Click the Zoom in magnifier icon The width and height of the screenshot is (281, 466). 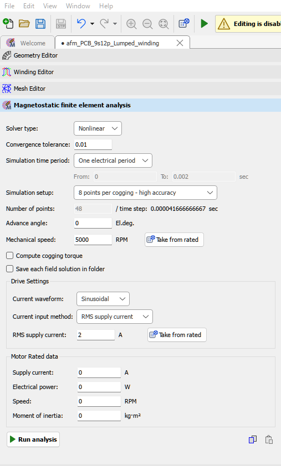click(131, 23)
